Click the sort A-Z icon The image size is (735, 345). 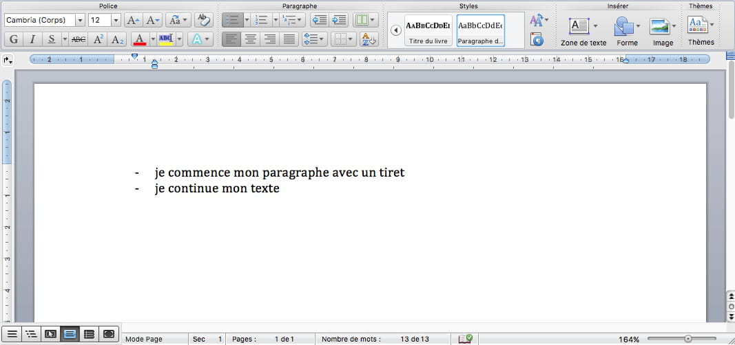click(x=369, y=39)
